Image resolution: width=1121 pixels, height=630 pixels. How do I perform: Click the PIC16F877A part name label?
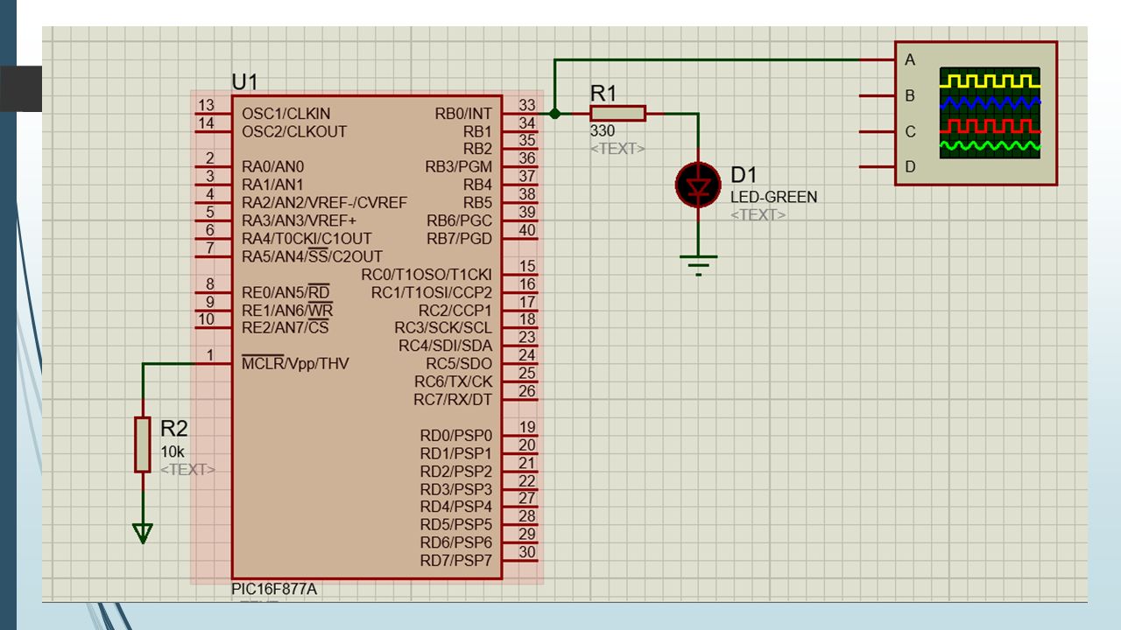pos(274,589)
